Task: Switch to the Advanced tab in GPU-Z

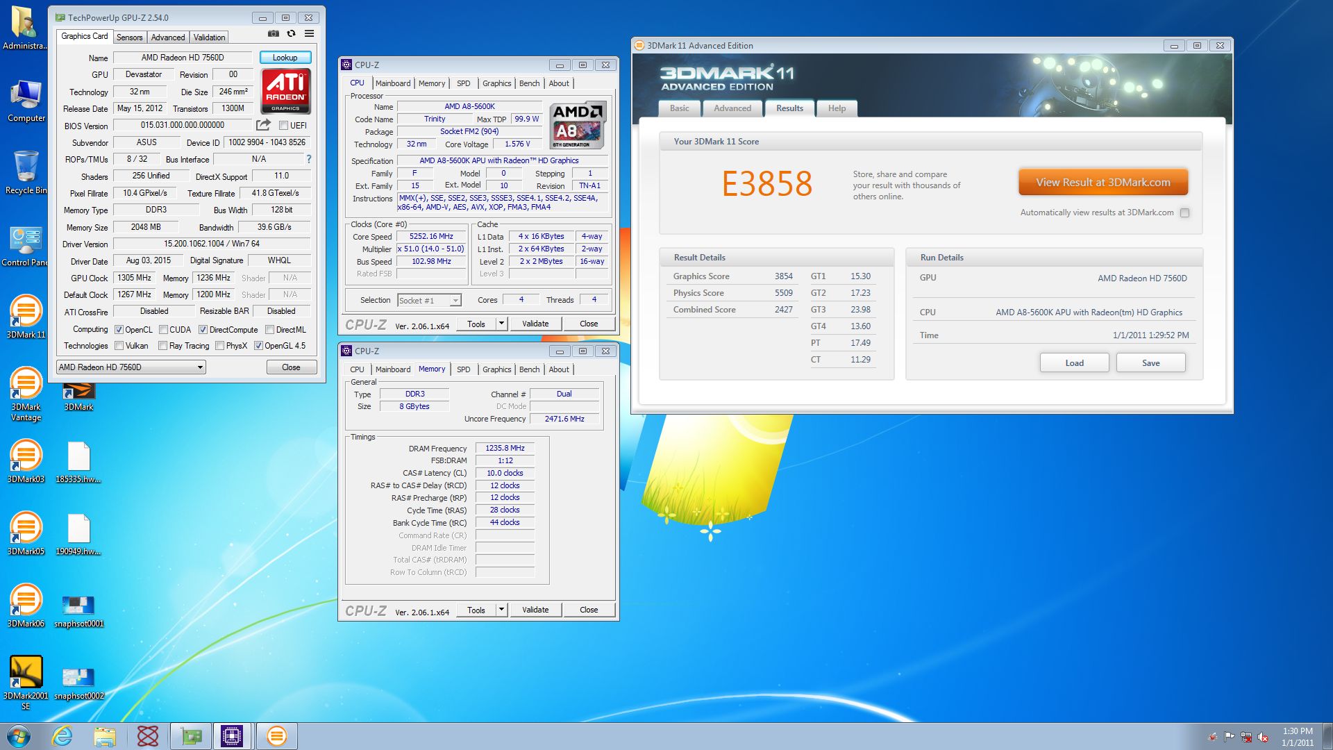Action: pos(168,37)
